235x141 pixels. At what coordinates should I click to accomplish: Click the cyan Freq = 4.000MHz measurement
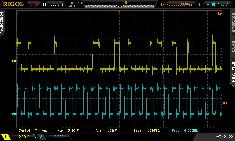185,130
